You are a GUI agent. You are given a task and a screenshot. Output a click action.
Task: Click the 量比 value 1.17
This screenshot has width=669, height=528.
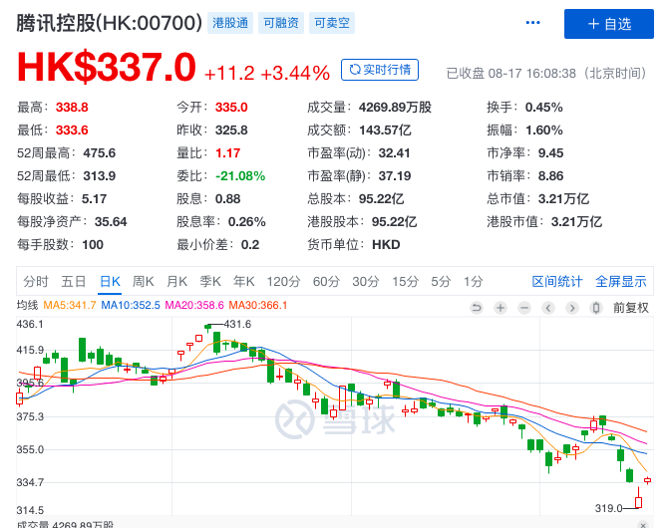click(228, 153)
